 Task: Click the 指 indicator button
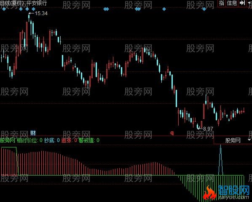[222, 3]
